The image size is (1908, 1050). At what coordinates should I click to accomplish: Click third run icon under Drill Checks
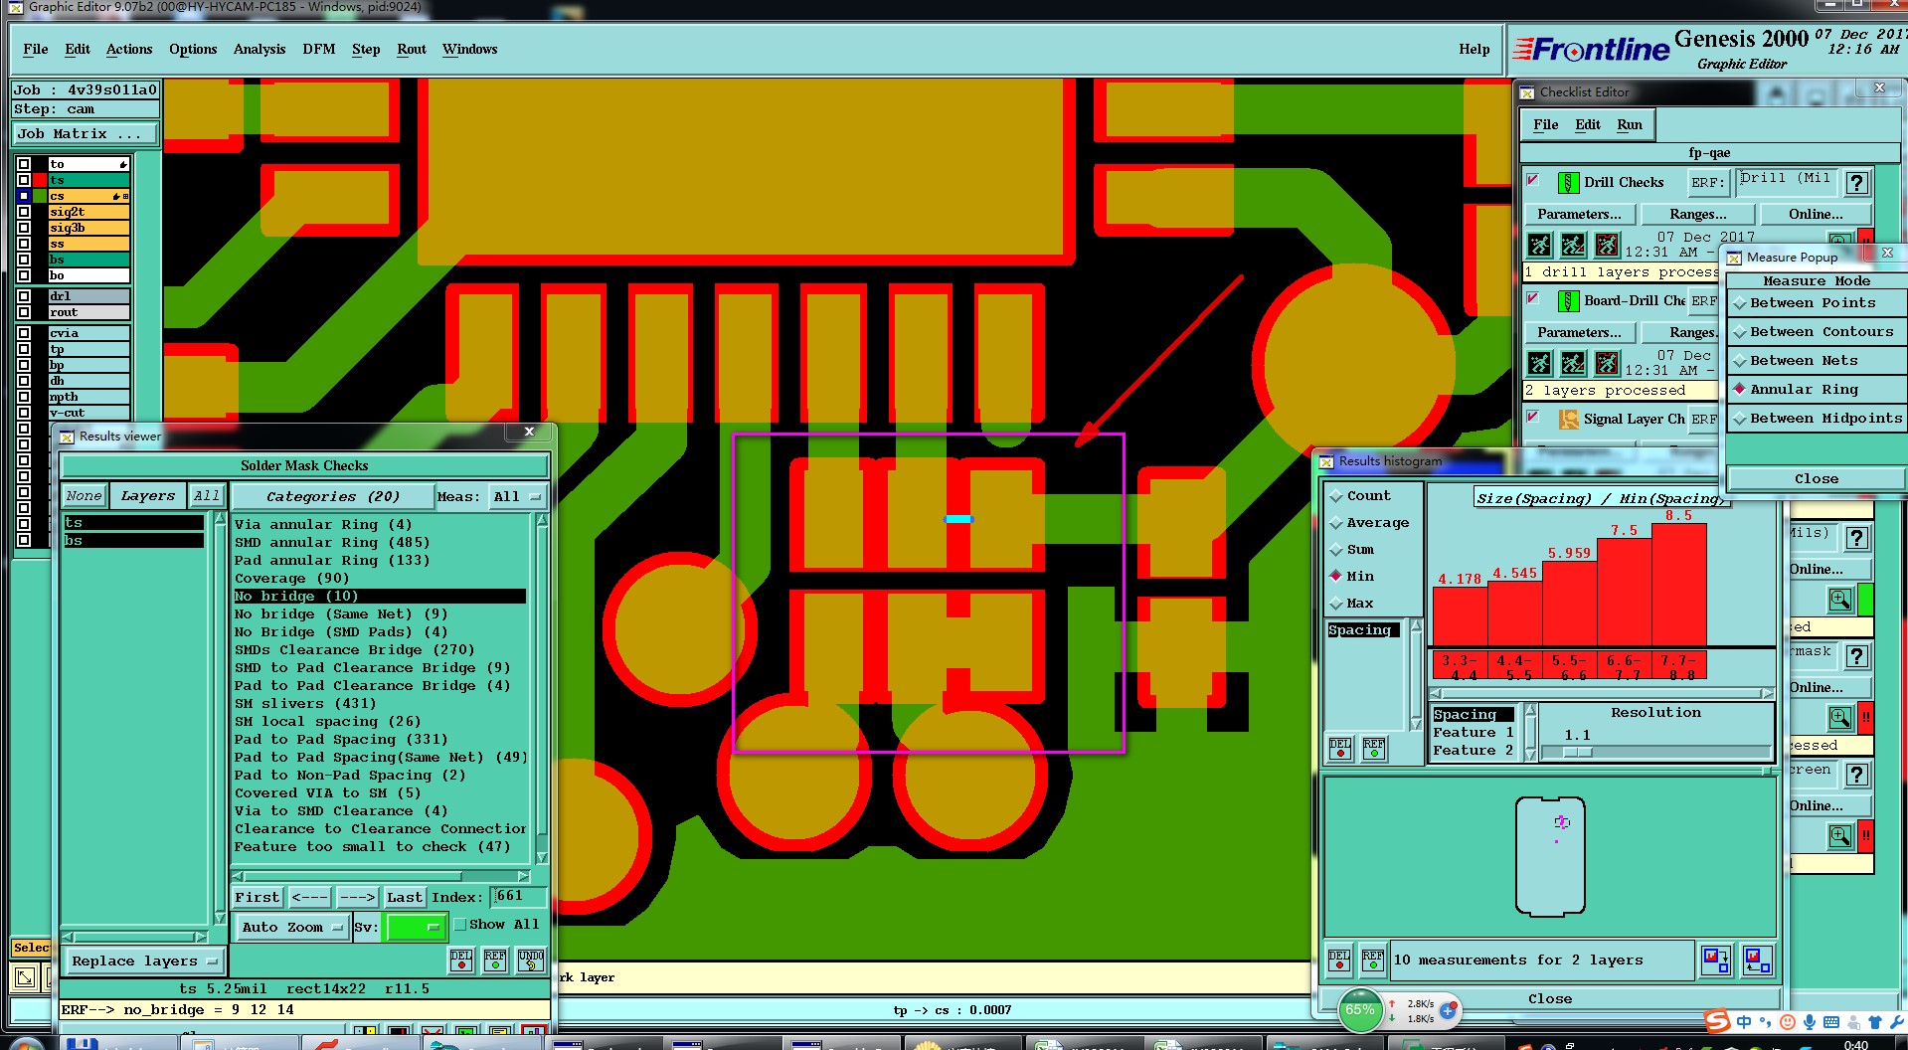(x=1607, y=245)
